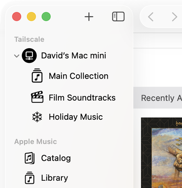The height and width of the screenshot is (188, 182).
Task: Click the Film Soundtracks clapperboard icon
Action: (x=37, y=97)
